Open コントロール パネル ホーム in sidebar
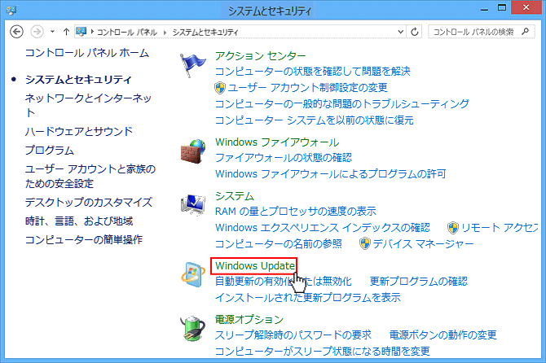This screenshot has width=546, height=363. (87, 53)
